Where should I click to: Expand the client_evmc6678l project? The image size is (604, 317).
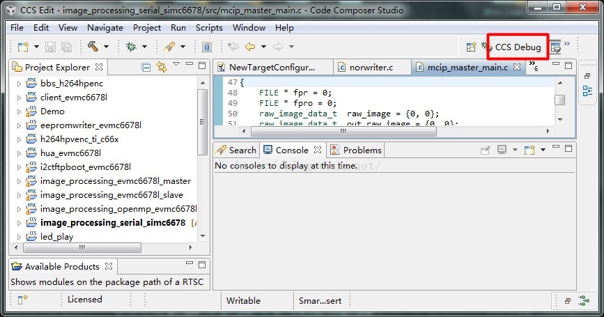(x=19, y=98)
